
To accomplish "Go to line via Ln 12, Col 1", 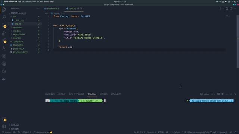I will tap(139, 133).
